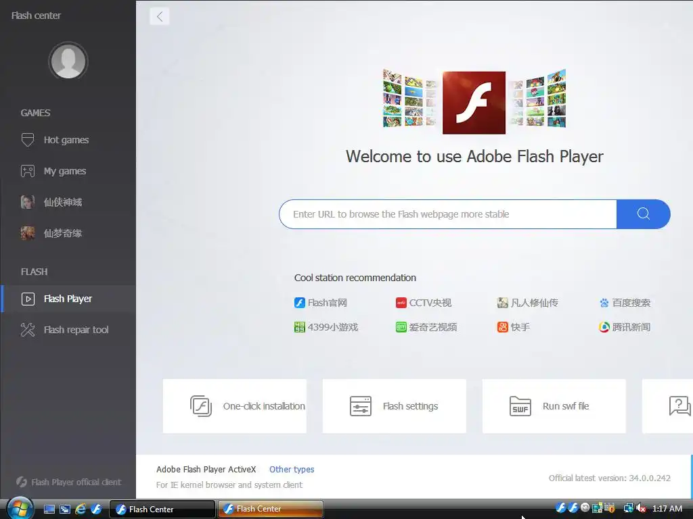Click the large Adobe Flash logo
This screenshot has width=693, height=519.
coord(474,103)
